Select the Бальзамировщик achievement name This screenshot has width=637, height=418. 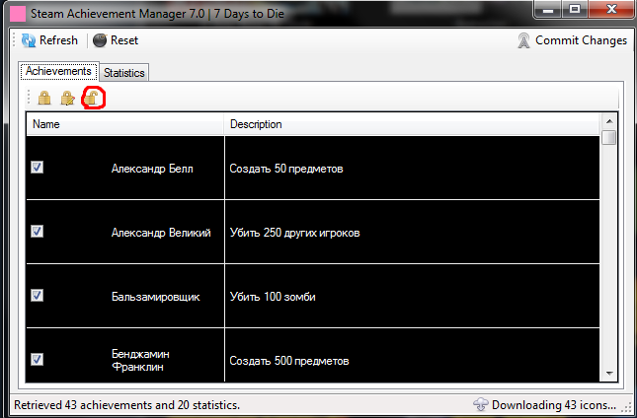[156, 297]
